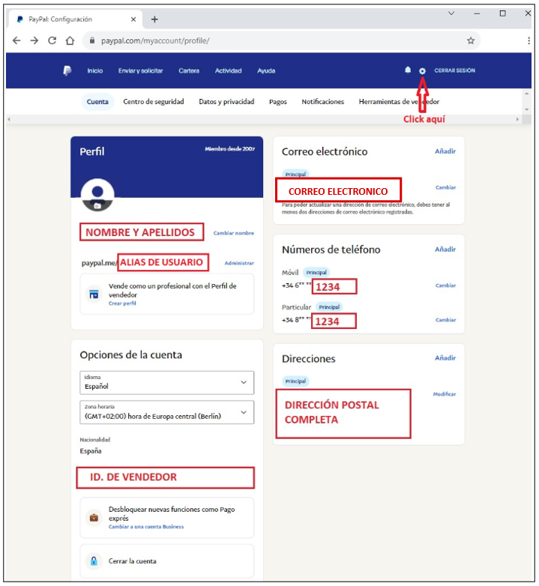Click the vertical scrollbar up arrow
The height and width of the screenshot is (586, 539).
point(527,94)
